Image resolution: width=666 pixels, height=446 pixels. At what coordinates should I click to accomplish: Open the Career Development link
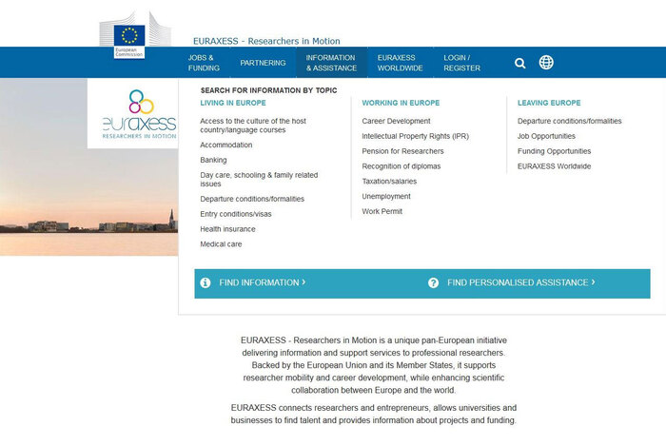pos(397,121)
